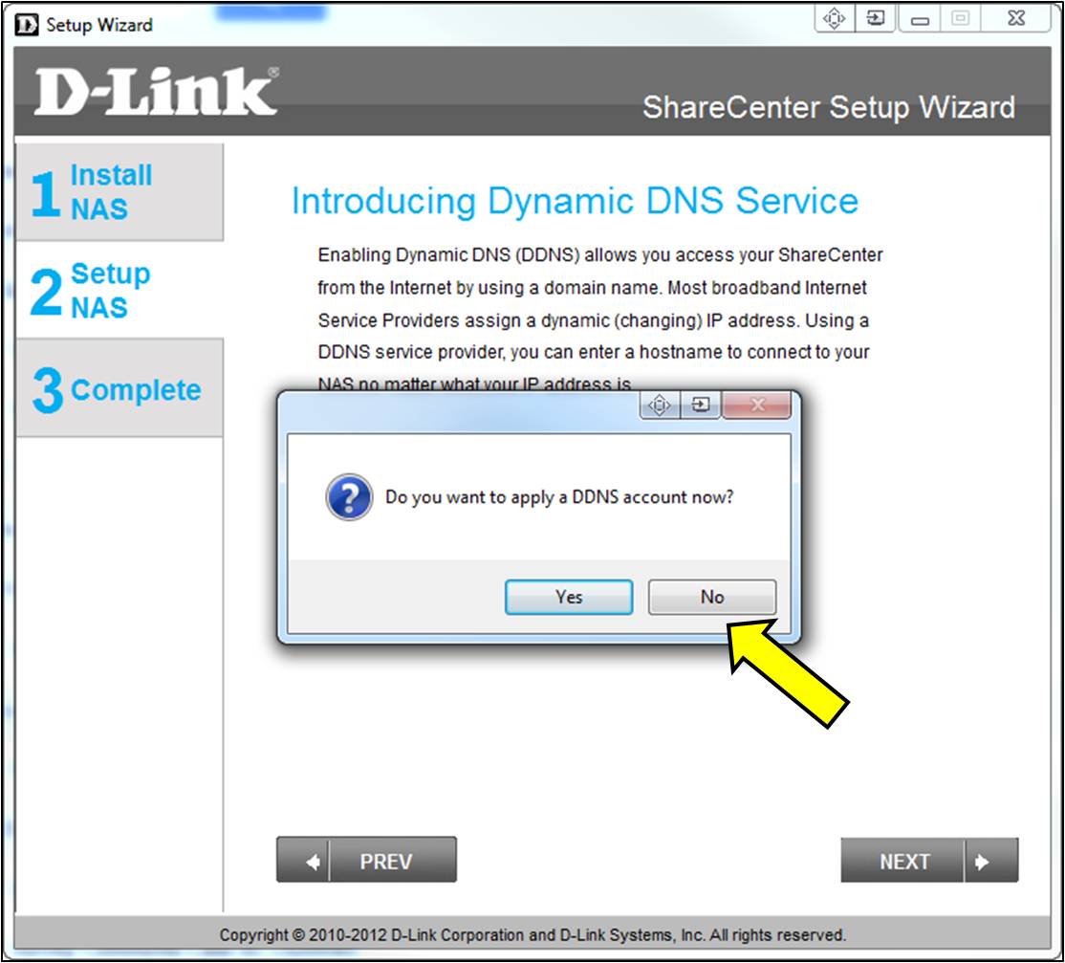1065x963 pixels.
Task: Select the Install NAS step
Action: coord(120,192)
